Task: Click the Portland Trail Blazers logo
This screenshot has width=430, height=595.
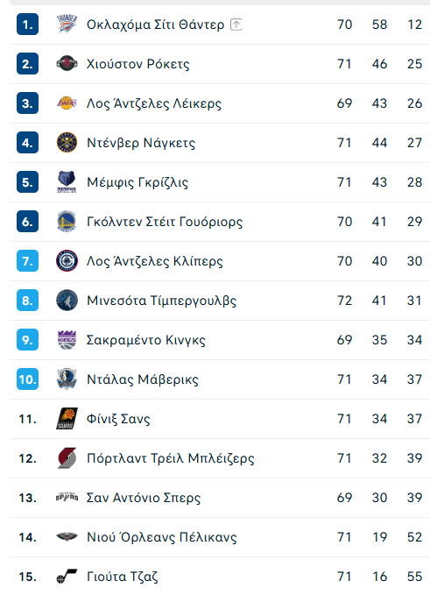Action: [x=67, y=458]
